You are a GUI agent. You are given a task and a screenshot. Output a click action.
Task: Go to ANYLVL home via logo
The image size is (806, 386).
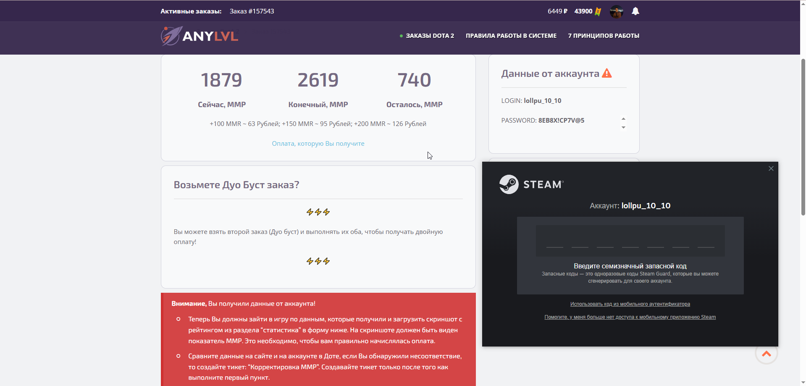point(200,36)
